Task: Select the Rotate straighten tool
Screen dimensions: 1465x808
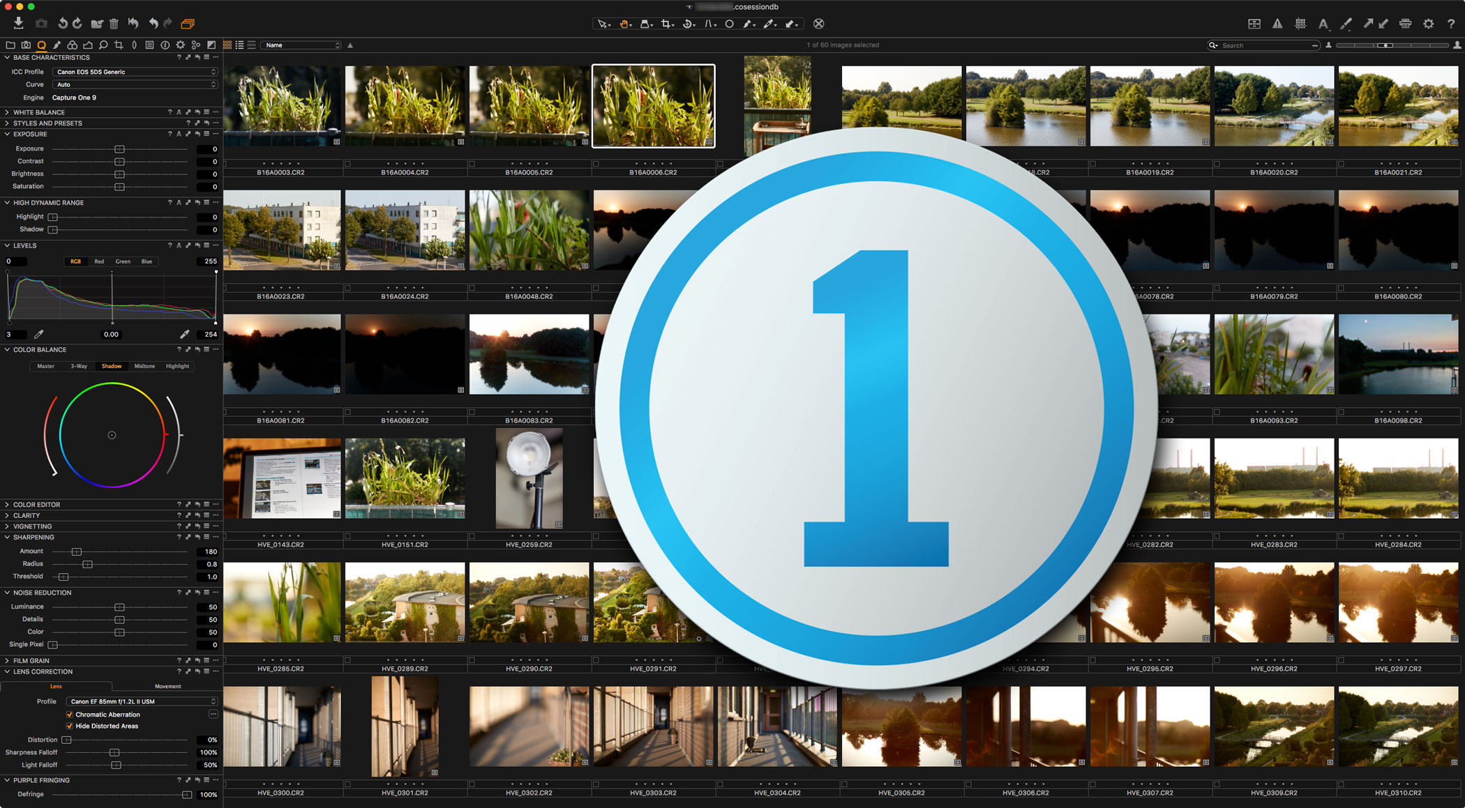Action: [689, 24]
